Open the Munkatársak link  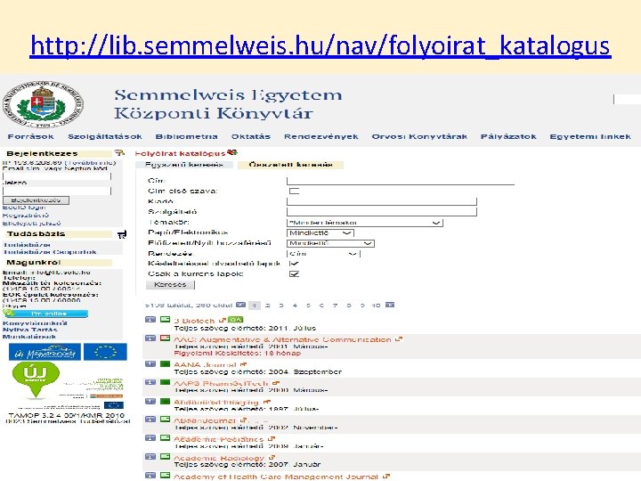click(29, 337)
